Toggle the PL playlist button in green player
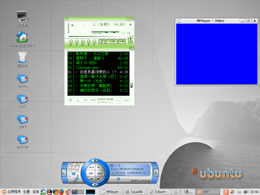 129,33
